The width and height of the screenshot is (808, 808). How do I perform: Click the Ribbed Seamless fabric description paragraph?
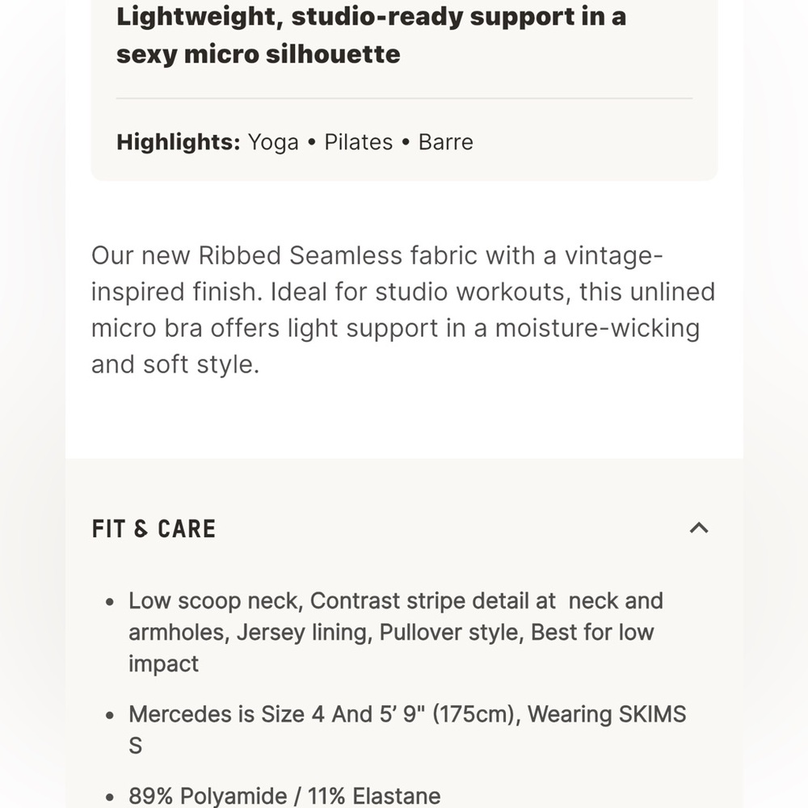pos(403,309)
